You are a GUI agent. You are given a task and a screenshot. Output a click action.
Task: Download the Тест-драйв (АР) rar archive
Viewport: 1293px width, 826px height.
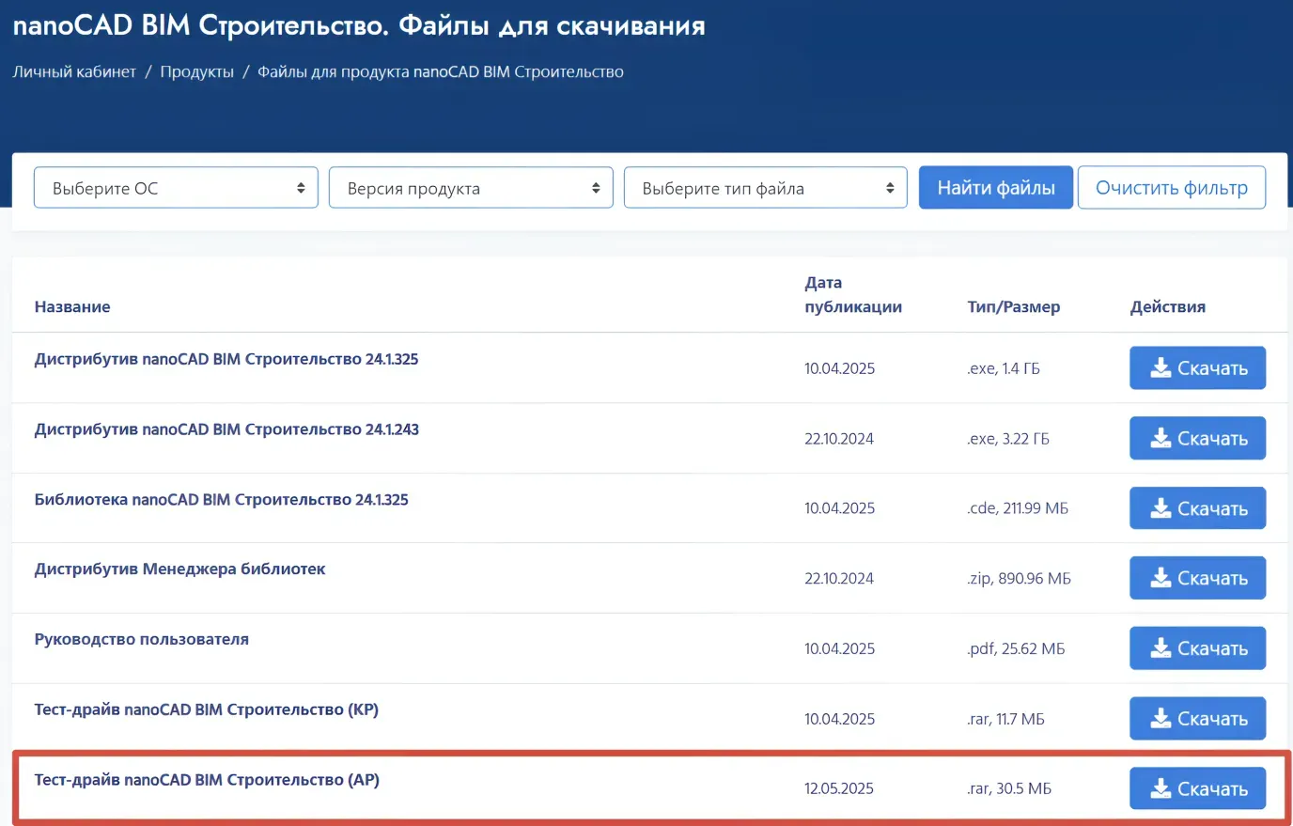(1197, 788)
